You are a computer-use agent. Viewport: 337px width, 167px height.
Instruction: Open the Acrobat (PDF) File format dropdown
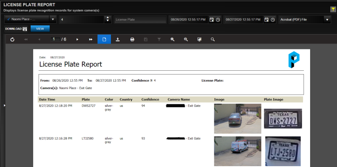coord(327,20)
